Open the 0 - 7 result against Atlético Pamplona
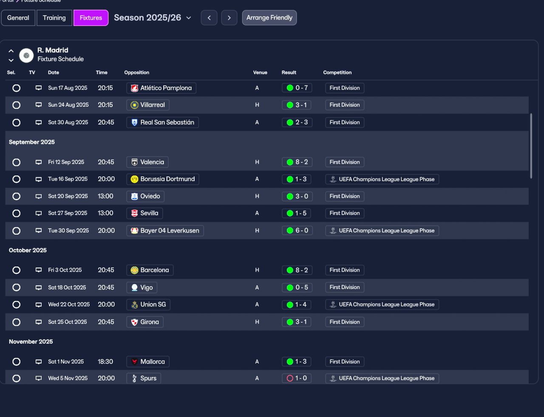This screenshot has width=544, height=417. (x=297, y=88)
